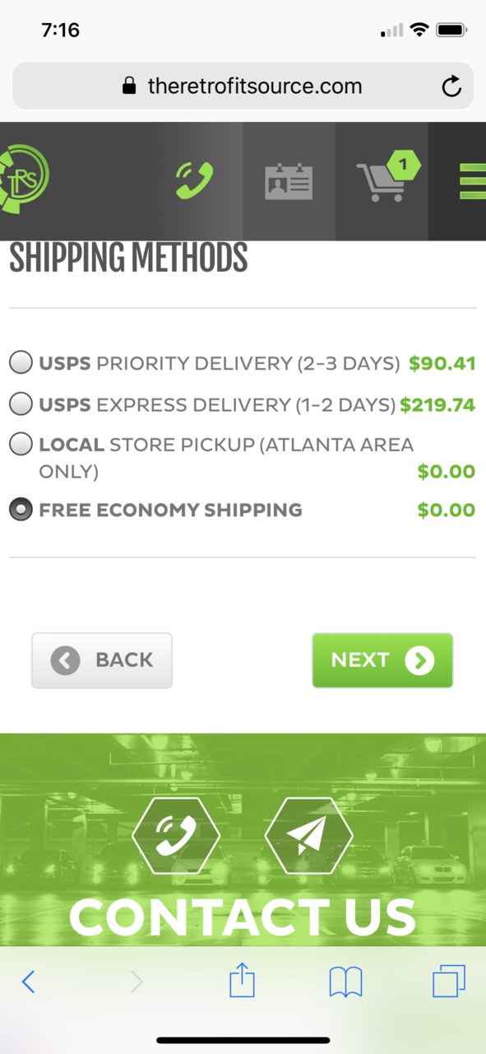Tap the Contact Us heading
Screen dimensions: 486x1054
coord(243,916)
